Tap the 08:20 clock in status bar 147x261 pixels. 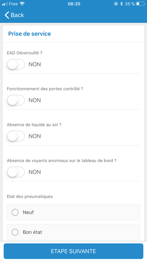(x=74, y=4)
